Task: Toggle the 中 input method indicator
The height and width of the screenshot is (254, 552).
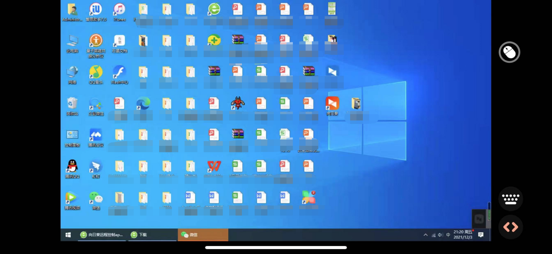Action: point(448,235)
